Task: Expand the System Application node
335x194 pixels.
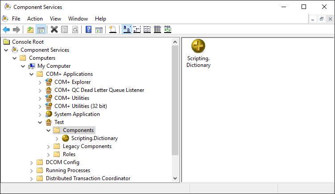Action: pyautogui.click(x=40, y=115)
